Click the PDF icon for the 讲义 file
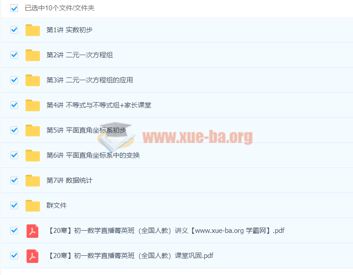353x275 pixels. point(32,231)
